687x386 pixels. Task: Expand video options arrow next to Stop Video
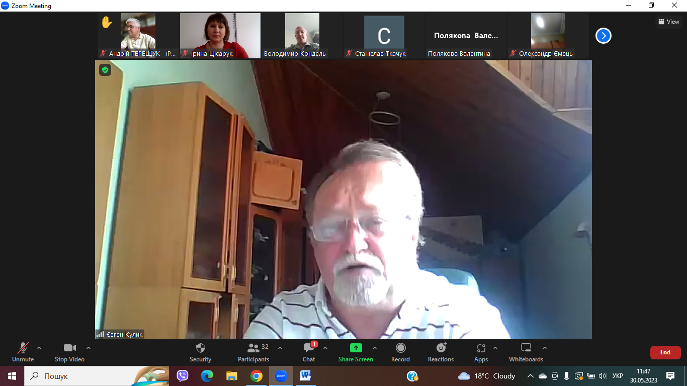[89, 348]
